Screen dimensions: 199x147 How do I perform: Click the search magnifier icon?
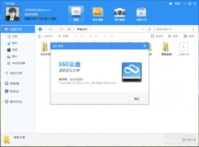(x=193, y=29)
